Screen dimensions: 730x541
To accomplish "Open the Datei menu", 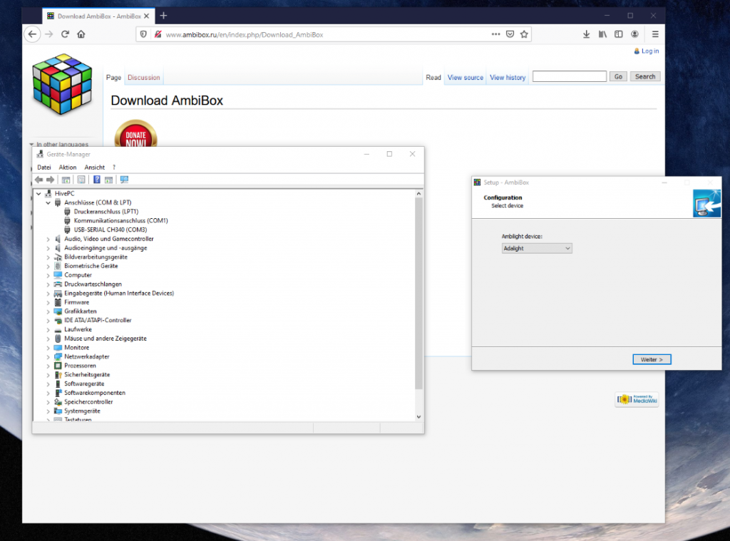I will point(44,167).
